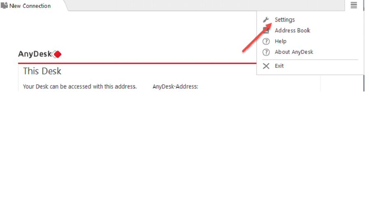Click the Address Book icon
The width and height of the screenshot is (389, 205).
[266, 30]
